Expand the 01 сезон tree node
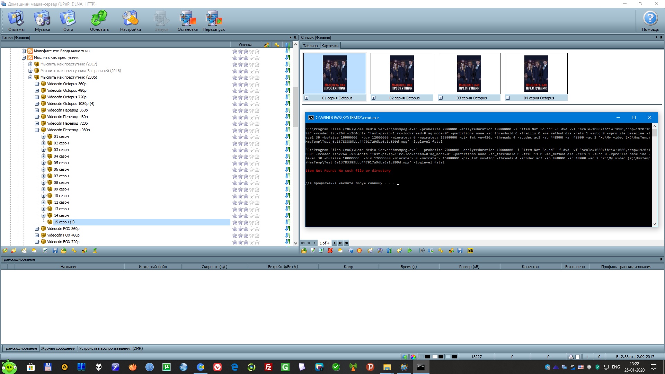 pyautogui.click(x=44, y=137)
